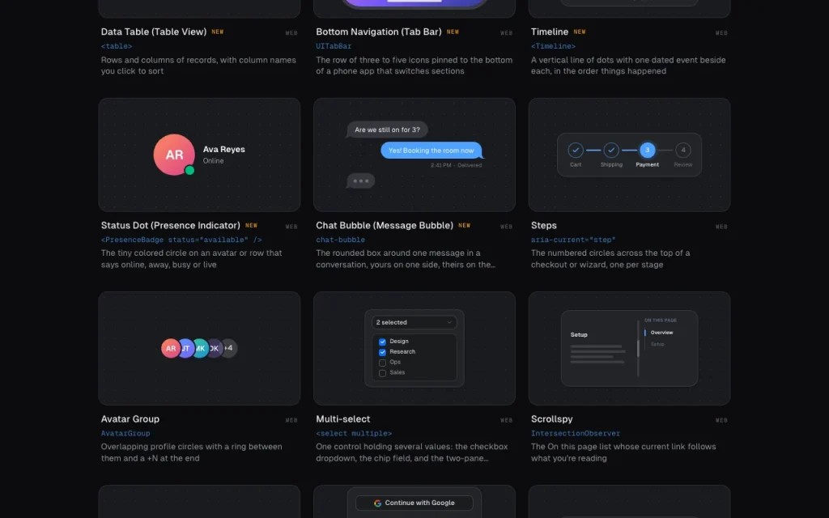Click the dimmed Setup link under Overview
Screen dimensions: 829x518
tap(657, 344)
